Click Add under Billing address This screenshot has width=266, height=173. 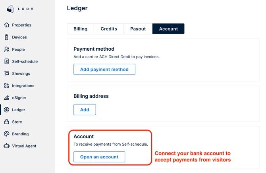tap(85, 110)
